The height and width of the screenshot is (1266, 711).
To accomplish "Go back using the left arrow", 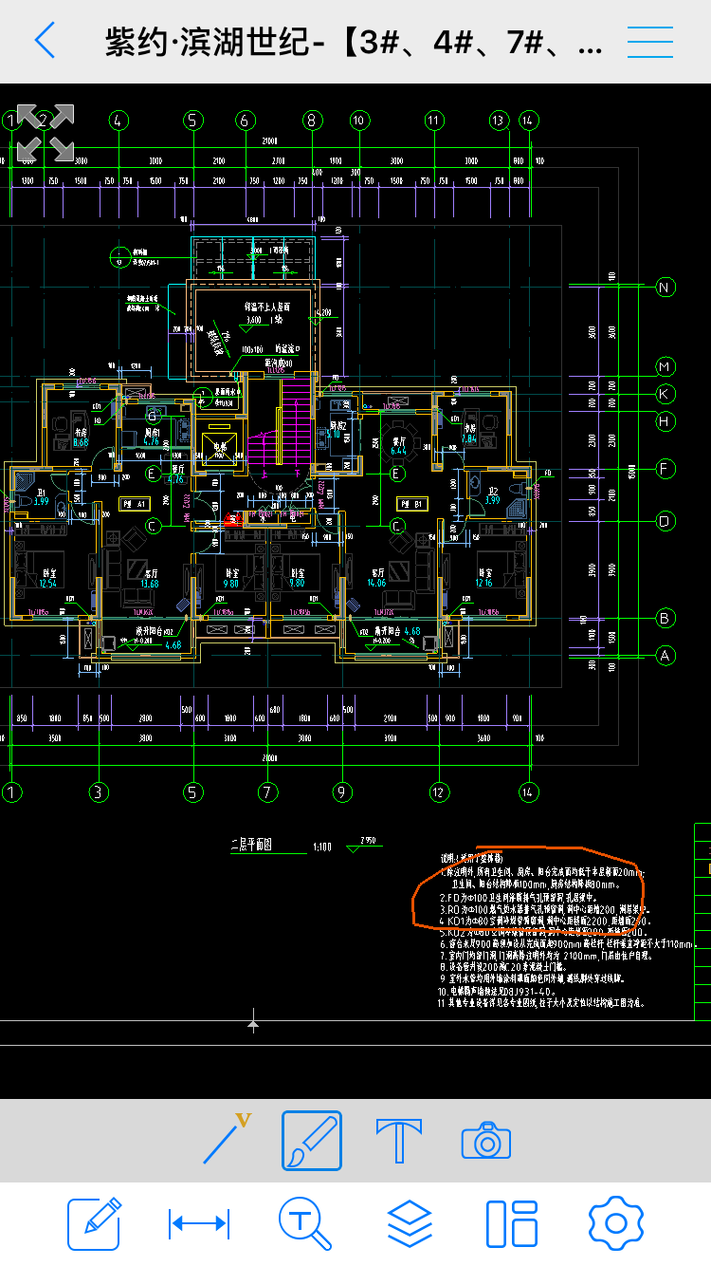I will coord(44,41).
